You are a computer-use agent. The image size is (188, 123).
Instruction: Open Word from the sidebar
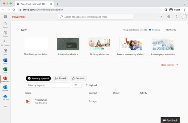click(5, 61)
